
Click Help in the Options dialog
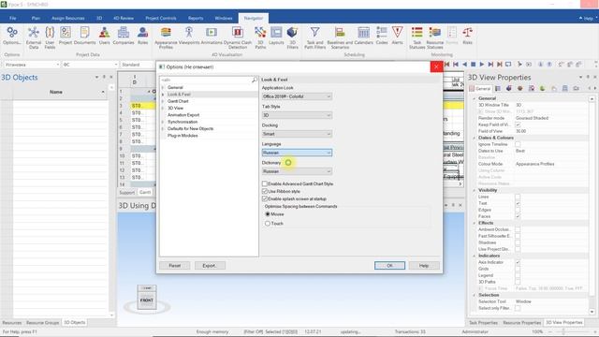[x=424, y=266]
